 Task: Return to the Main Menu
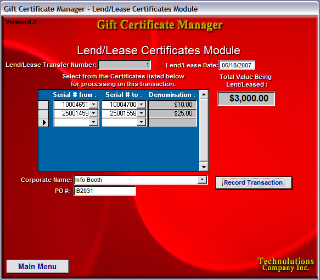(x=37, y=266)
